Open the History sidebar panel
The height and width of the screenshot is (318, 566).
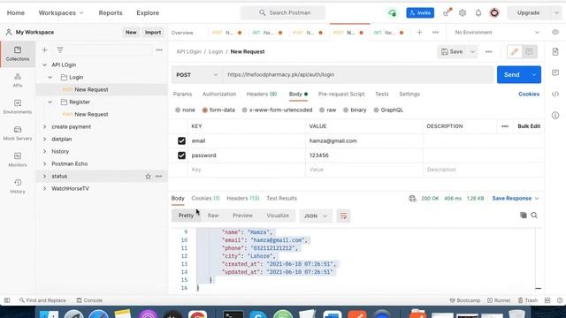click(x=18, y=186)
